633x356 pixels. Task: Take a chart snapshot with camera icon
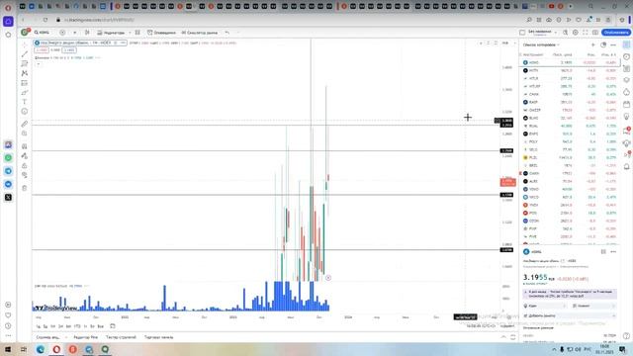pos(595,33)
